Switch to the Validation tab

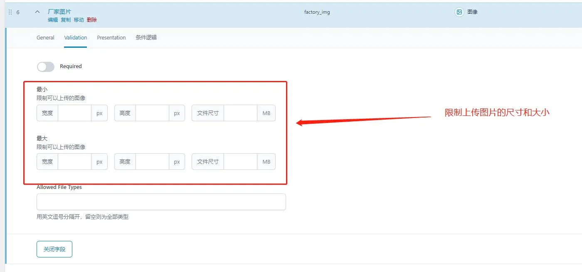coord(76,38)
